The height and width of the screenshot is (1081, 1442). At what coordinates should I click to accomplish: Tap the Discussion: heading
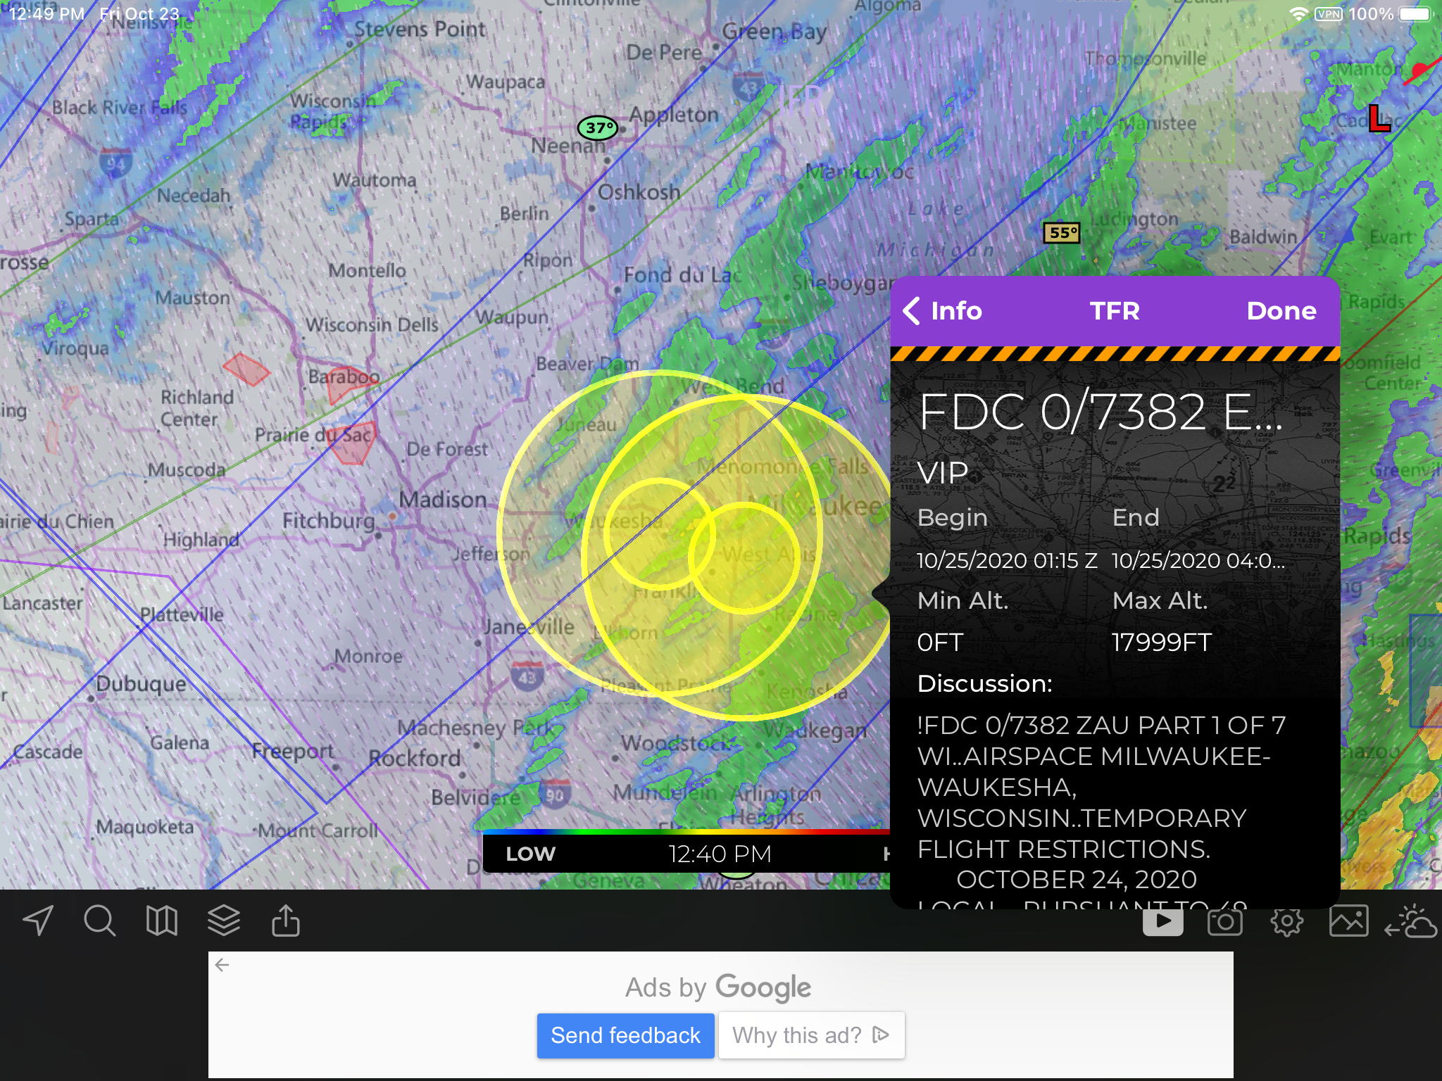tap(985, 683)
